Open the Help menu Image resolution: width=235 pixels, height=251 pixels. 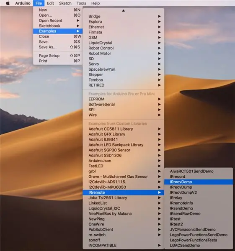point(96,3)
